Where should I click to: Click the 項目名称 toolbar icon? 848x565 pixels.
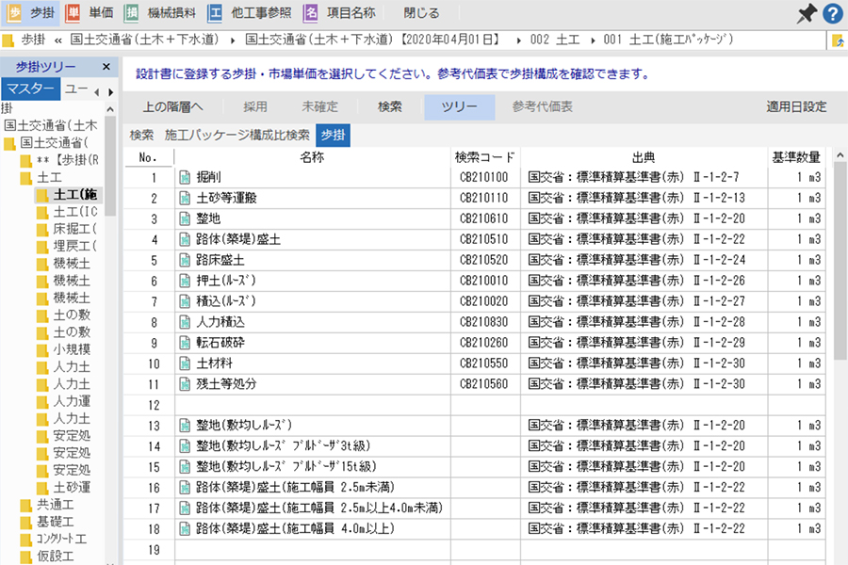pos(310,12)
